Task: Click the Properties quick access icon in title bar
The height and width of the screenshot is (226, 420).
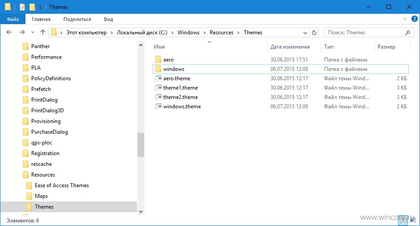Action: pos(22,7)
